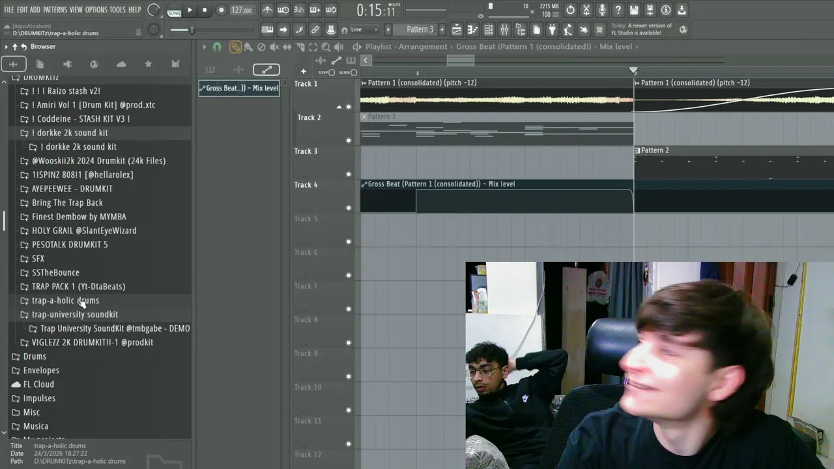
Task: Click the multilink to controllers icon
Action: coord(315,29)
